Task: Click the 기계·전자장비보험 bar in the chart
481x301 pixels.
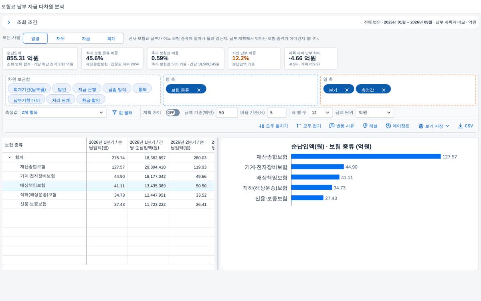Action: (x=317, y=167)
